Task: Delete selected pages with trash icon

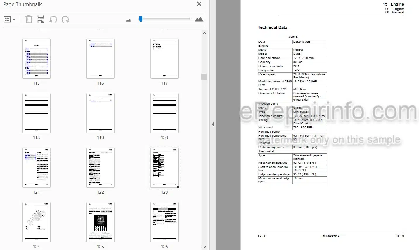Action: pyautogui.click(x=29, y=20)
